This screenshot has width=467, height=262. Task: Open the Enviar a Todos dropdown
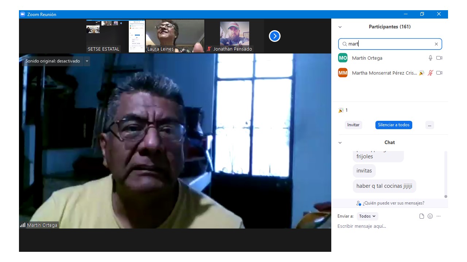pyautogui.click(x=367, y=216)
